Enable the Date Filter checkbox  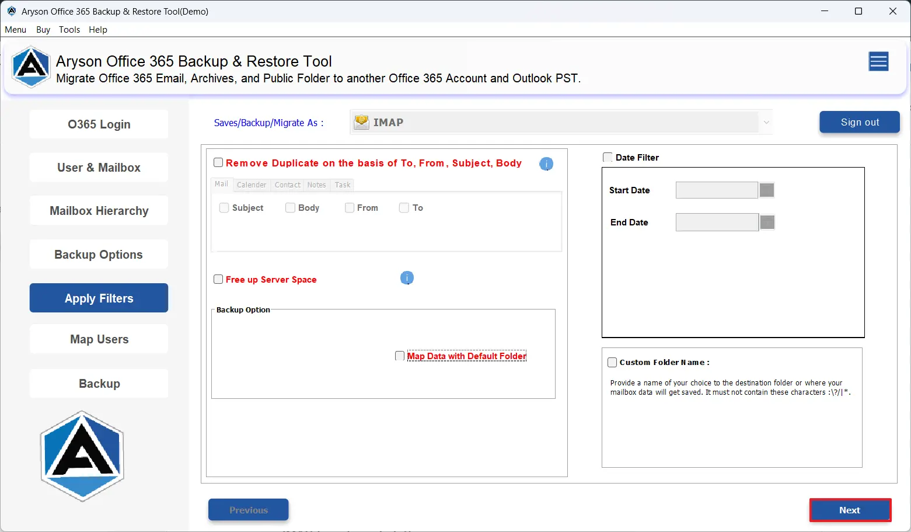608,157
